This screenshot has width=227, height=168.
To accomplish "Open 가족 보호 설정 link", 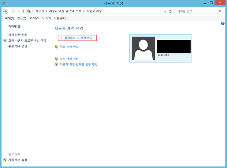I will [x=18, y=160].
